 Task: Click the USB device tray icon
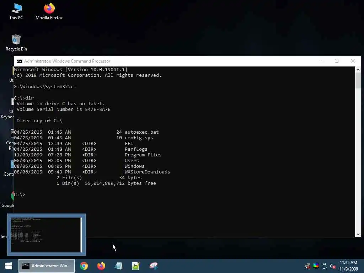(325, 266)
